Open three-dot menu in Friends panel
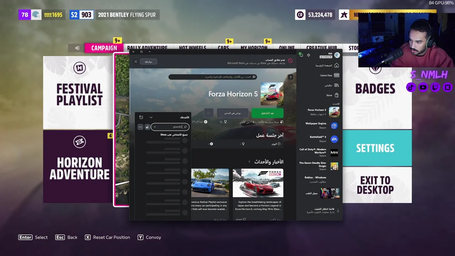 140,127
